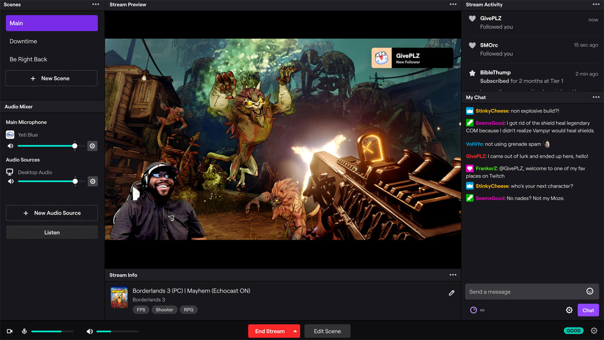
Task: Adjust the Desktop Audio volume slider
Action: click(x=51, y=181)
